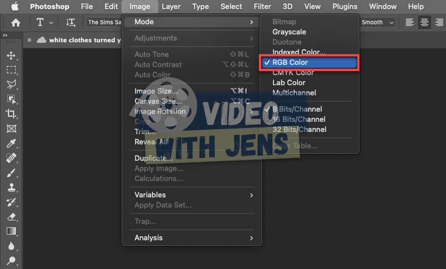The image size is (446, 269).
Task: Expand the collapsed toolbar double arrows
Action: [x=5, y=35]
